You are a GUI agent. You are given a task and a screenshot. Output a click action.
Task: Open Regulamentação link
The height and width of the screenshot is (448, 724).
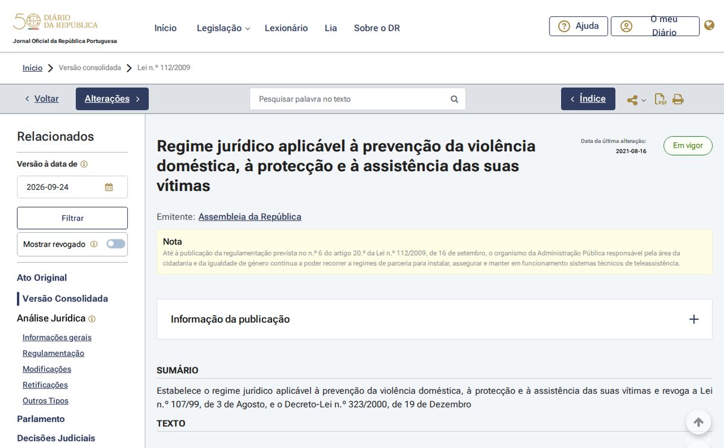coord(54,353)
